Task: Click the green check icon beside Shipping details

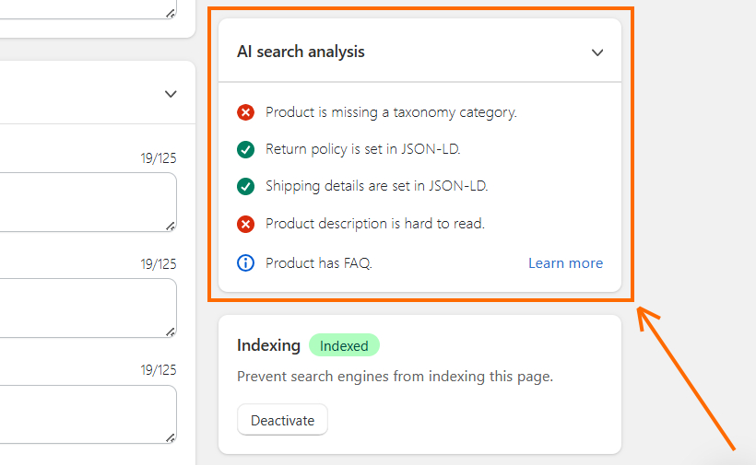Action: (x=245, y=186)
